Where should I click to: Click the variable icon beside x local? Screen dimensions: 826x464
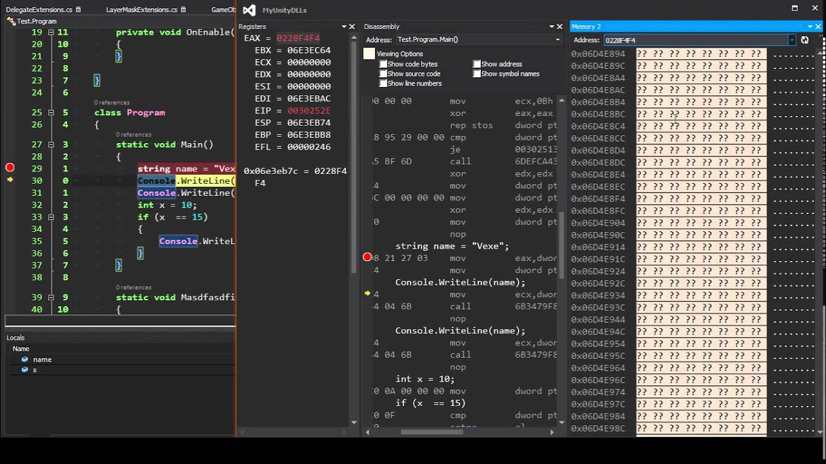pos(25,370)
